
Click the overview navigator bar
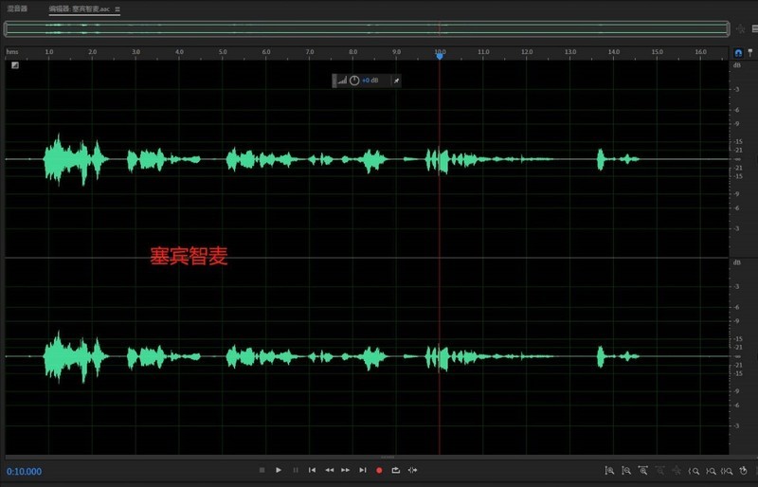click(x=367, y=28)
